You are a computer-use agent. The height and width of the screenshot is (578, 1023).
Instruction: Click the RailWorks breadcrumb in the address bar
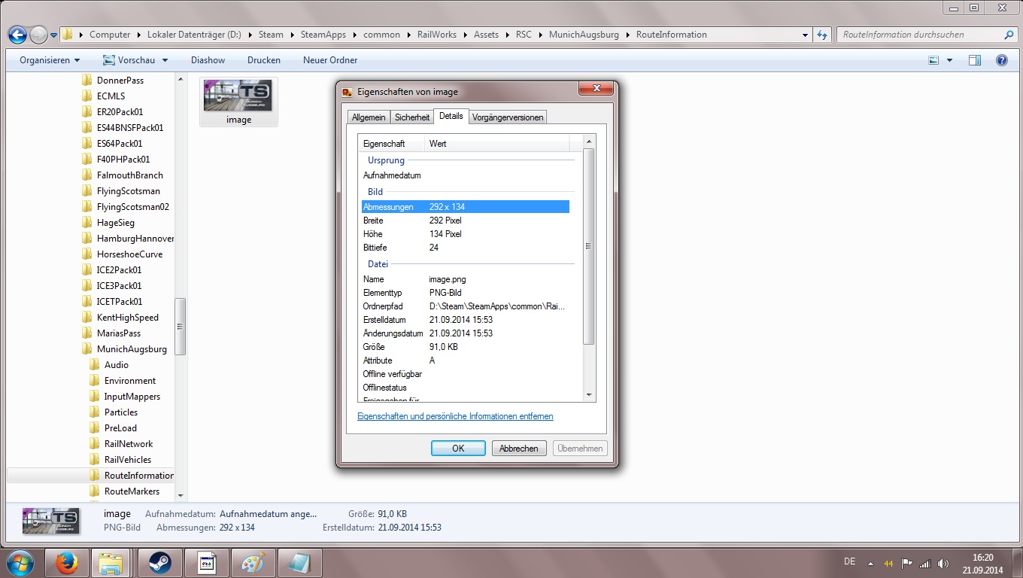(439, 35)
